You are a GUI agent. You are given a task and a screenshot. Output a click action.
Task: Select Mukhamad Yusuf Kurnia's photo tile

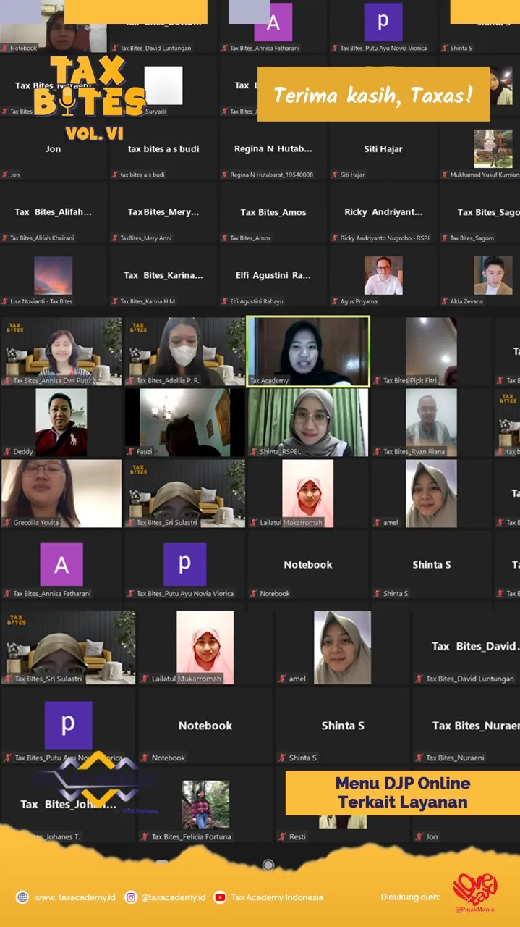click(x=493, y=148)
